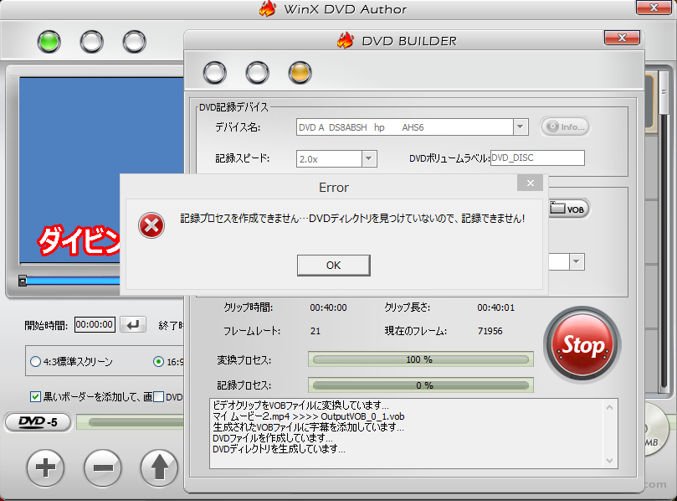The width and height of the screenshot is (677, 501).
Task: Click the plus add-file button
Action: [x=45, y=467]
